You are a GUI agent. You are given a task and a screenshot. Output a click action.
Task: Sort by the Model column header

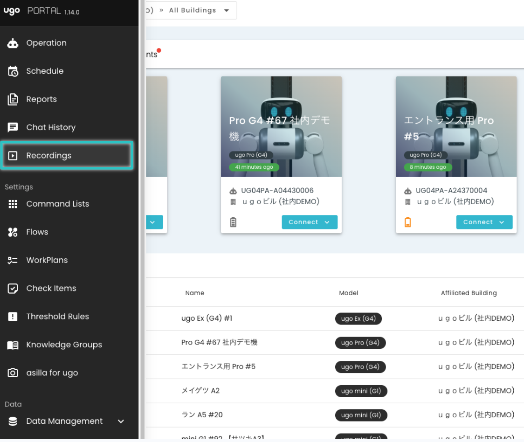[x=349, y=293]
